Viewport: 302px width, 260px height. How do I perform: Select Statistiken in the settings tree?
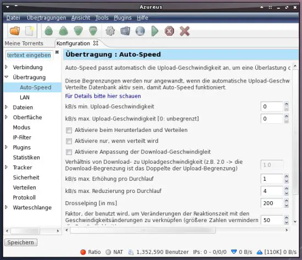pyautogui.click(x=26, y=158)
